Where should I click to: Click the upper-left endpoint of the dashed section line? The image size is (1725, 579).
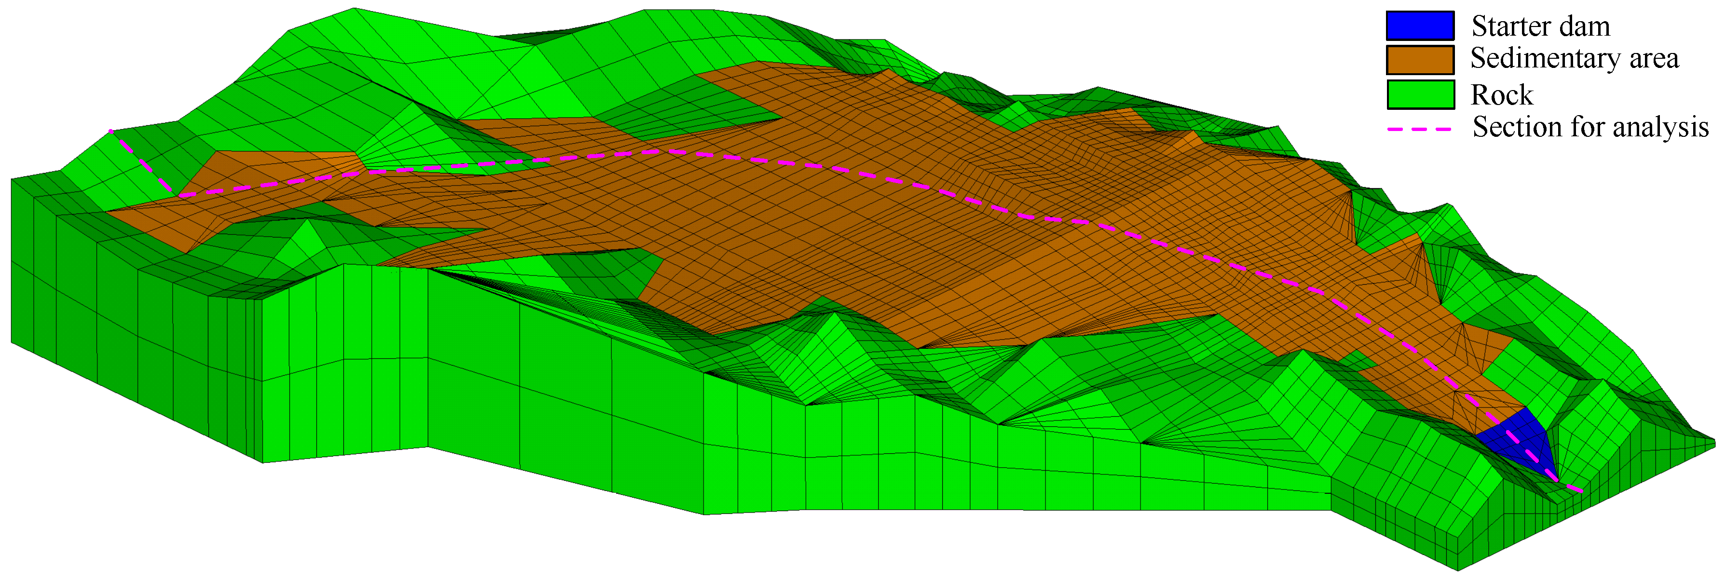tap(111, 131)
